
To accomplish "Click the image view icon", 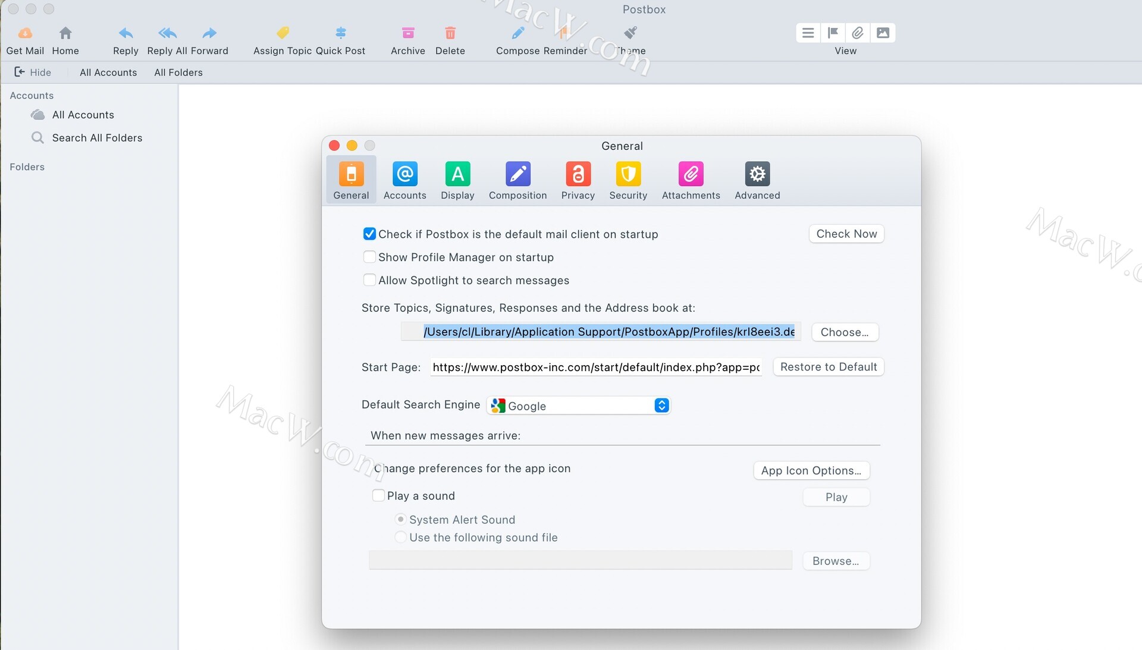I will point(883,33).
